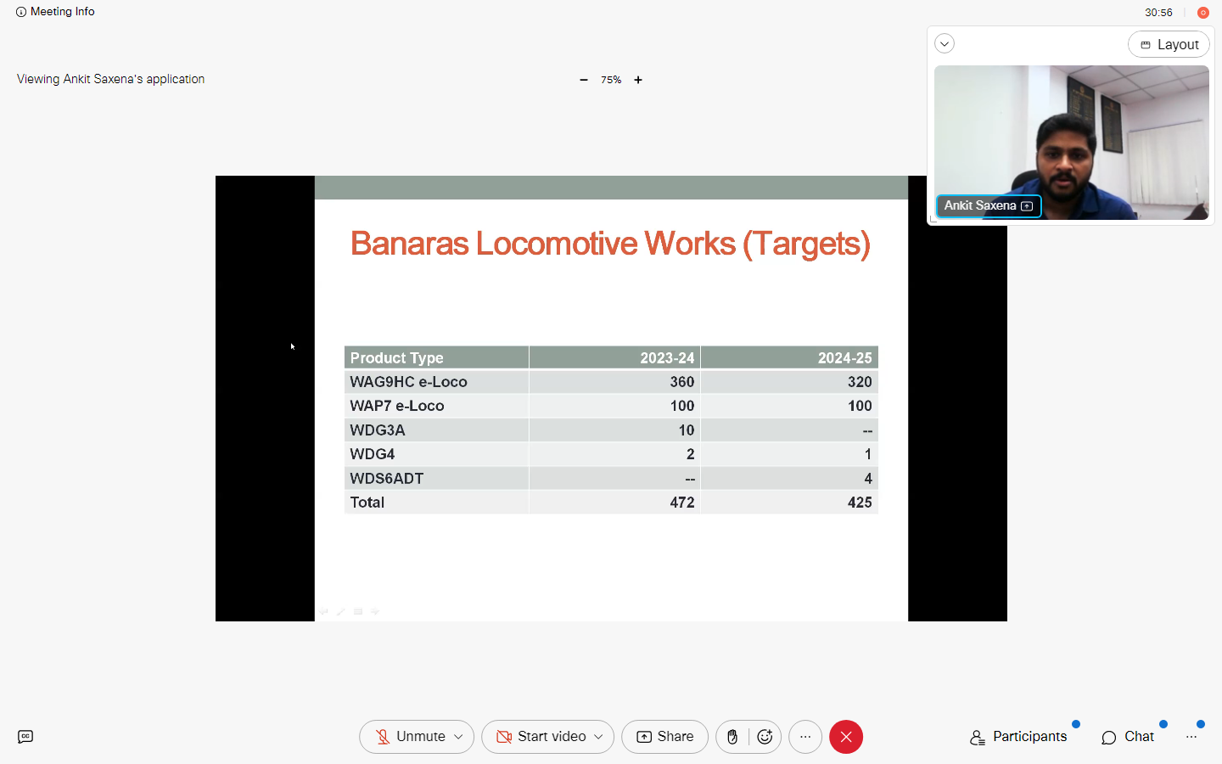1222x764 pixels.
Task: Open audio options dropdown beside Unmute
Action: [459, 737]
